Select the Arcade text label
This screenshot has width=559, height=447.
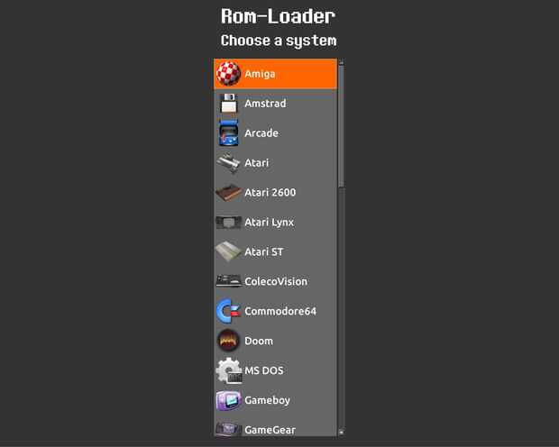261,133
